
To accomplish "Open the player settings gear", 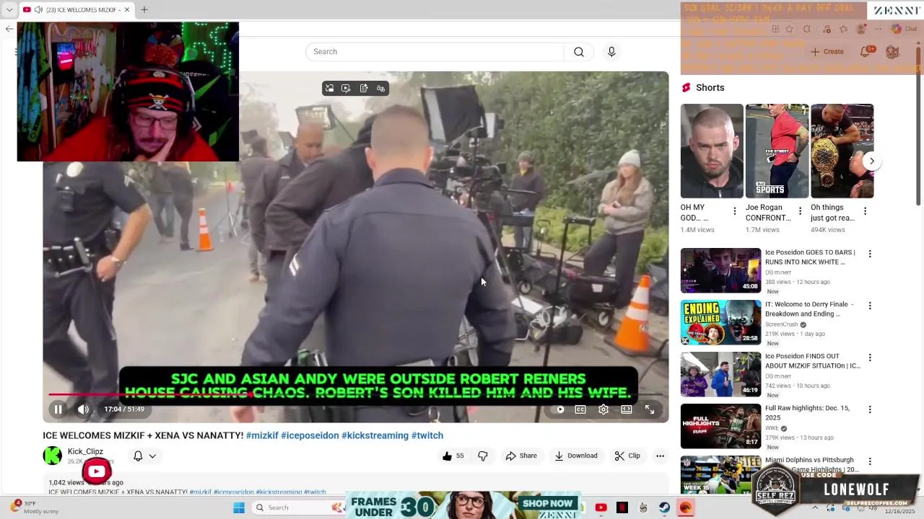I will coord(603,409).
